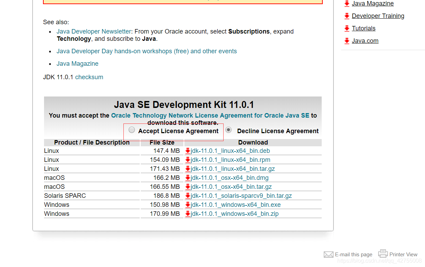Click download arrow icon for osx-x64_bin.tar.gz

tap(188, 187)
